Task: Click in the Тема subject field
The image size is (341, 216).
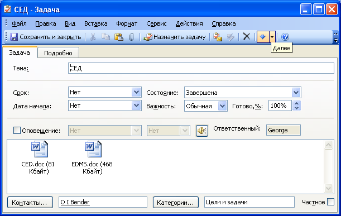Action: (201, 68)
